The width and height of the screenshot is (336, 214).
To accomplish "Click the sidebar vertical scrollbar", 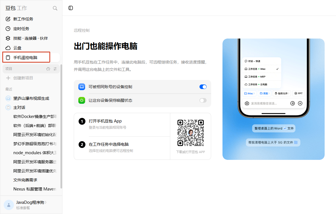I will pos(61,126).
